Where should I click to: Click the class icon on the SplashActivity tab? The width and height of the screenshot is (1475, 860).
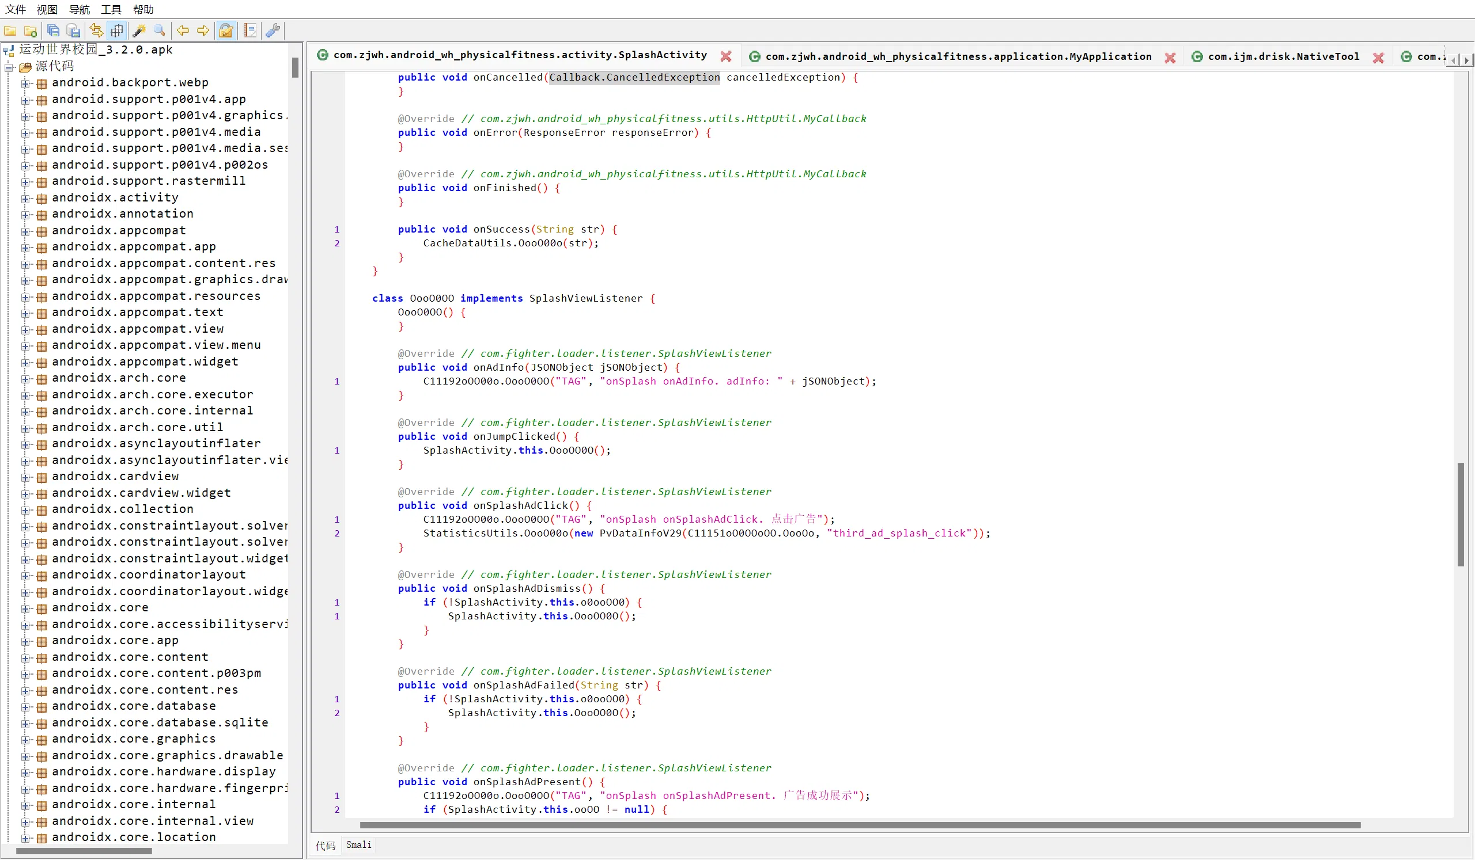[323, 55]
